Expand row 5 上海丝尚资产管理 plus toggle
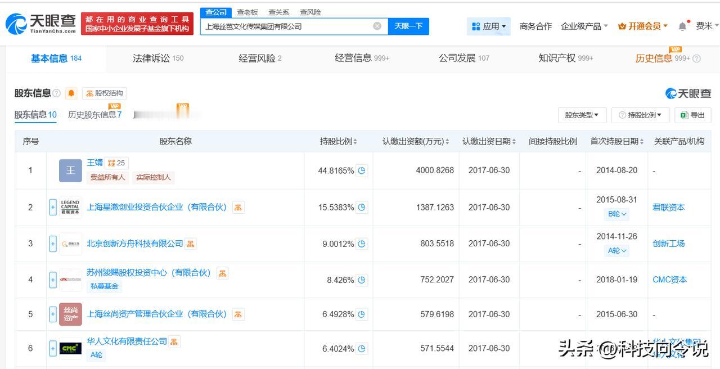Screen dimensions: 720x369 click(x=53, y=314)
